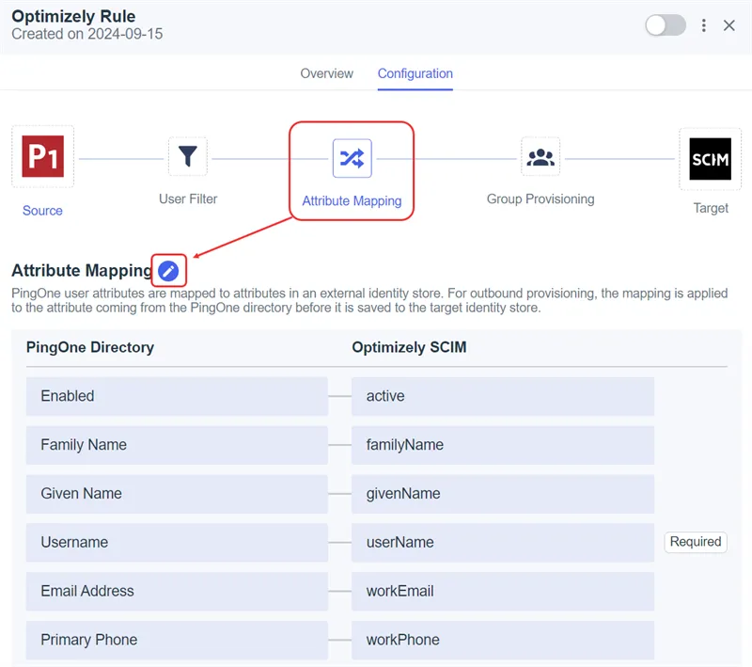Select the givenName SCIM attribute field
Viewport: 752px width, 667px height.
[x=503, y=494]
